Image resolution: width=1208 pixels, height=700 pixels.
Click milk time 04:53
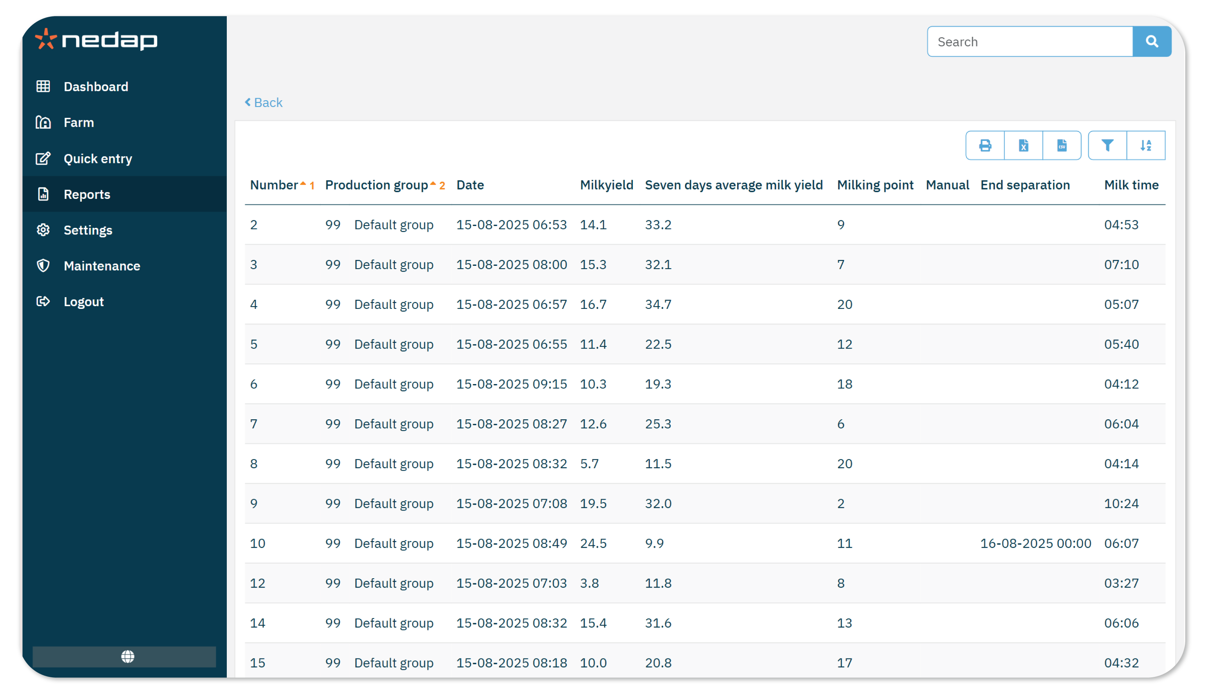[1121, 225]
